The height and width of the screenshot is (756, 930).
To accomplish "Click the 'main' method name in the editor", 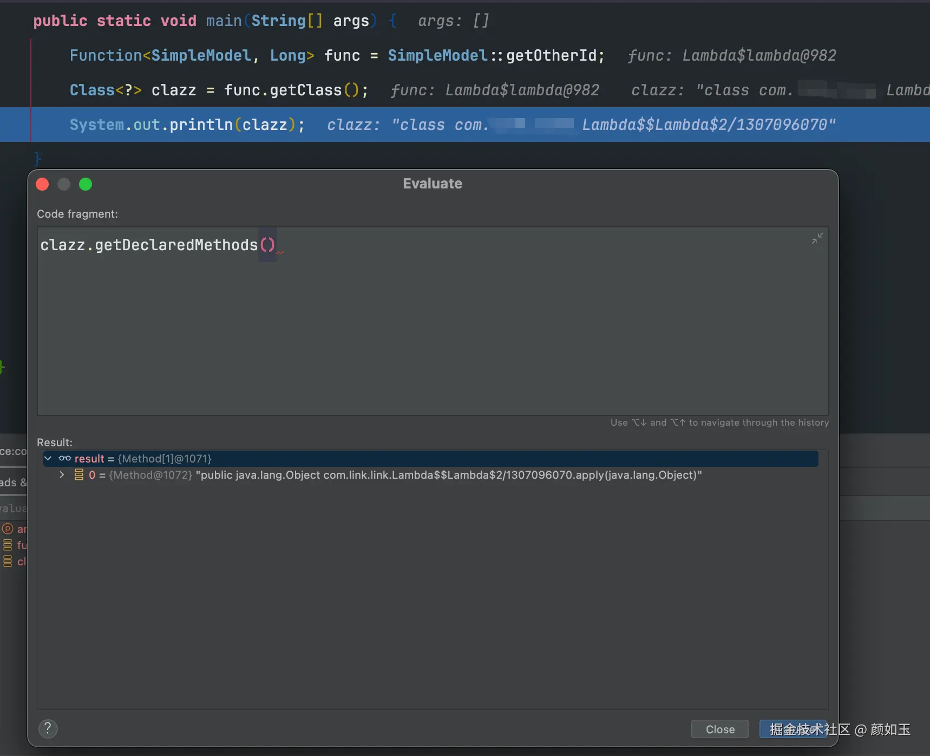I will pos(224,21).
